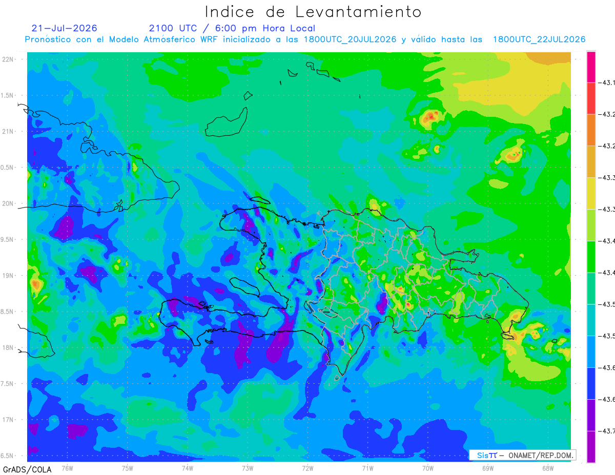
Task: Click the "72W" longitude label
Action: point(307,468)
